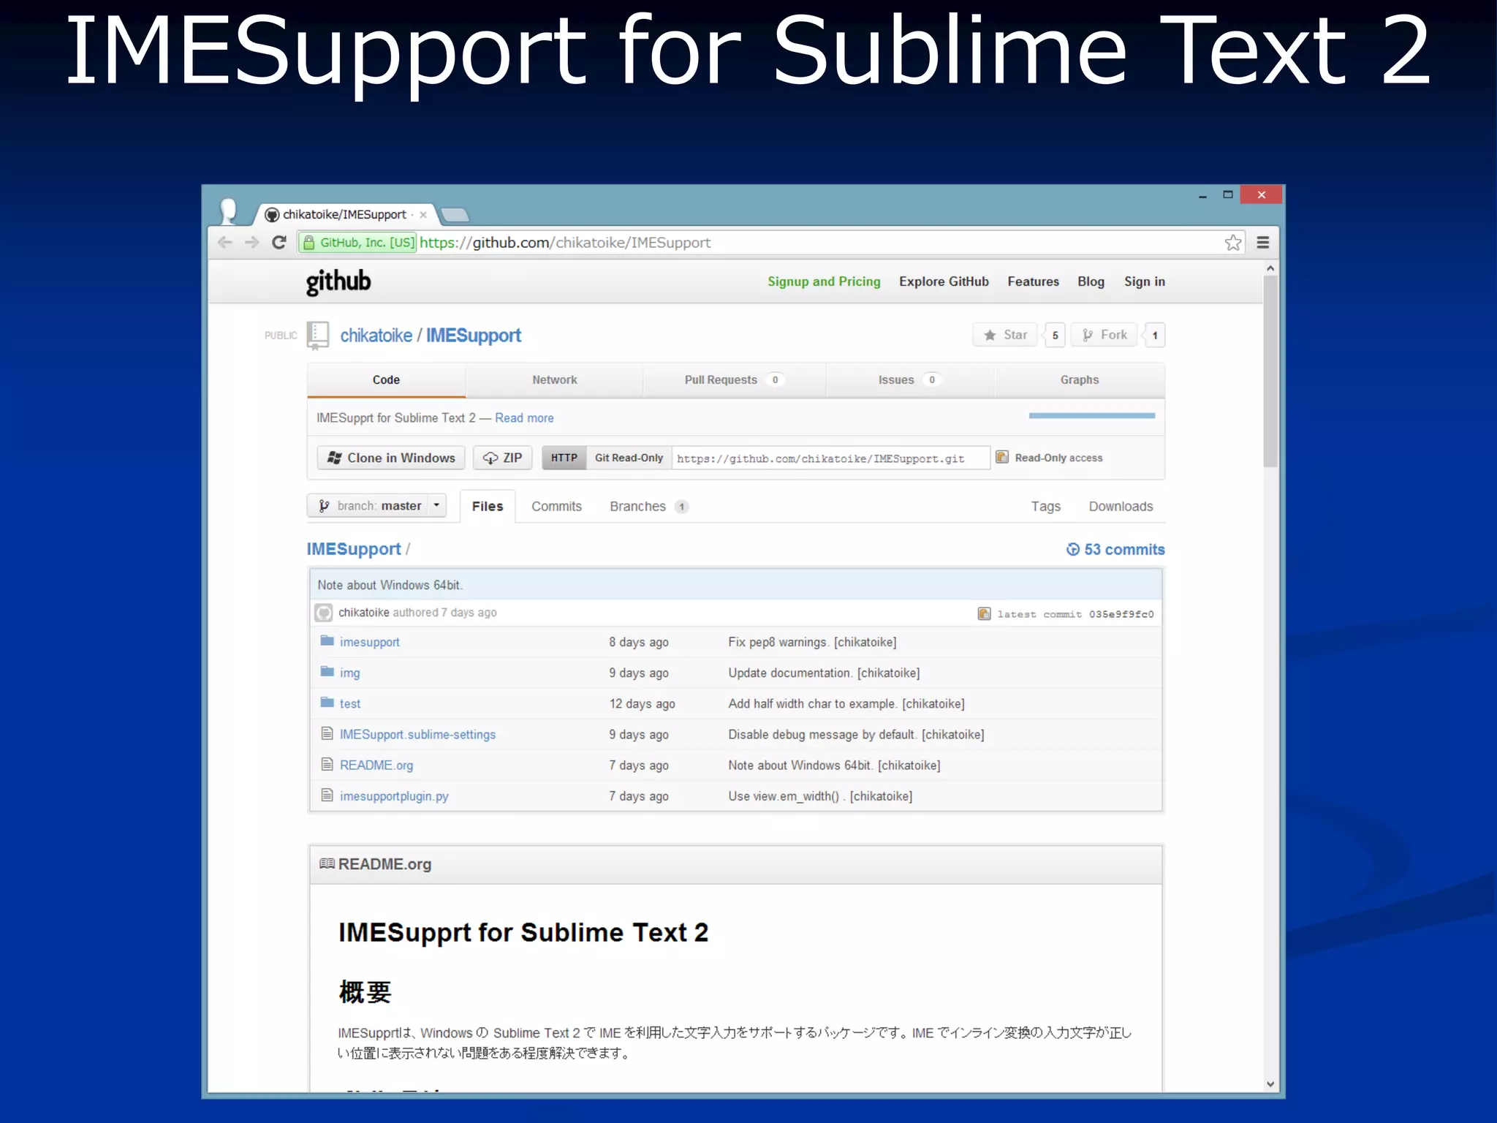
Task: Click the fork count 1
Action: coord(1155,336)
